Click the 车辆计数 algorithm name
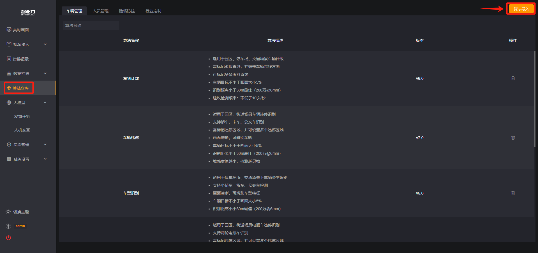The image size is (538, 253). 131,78
